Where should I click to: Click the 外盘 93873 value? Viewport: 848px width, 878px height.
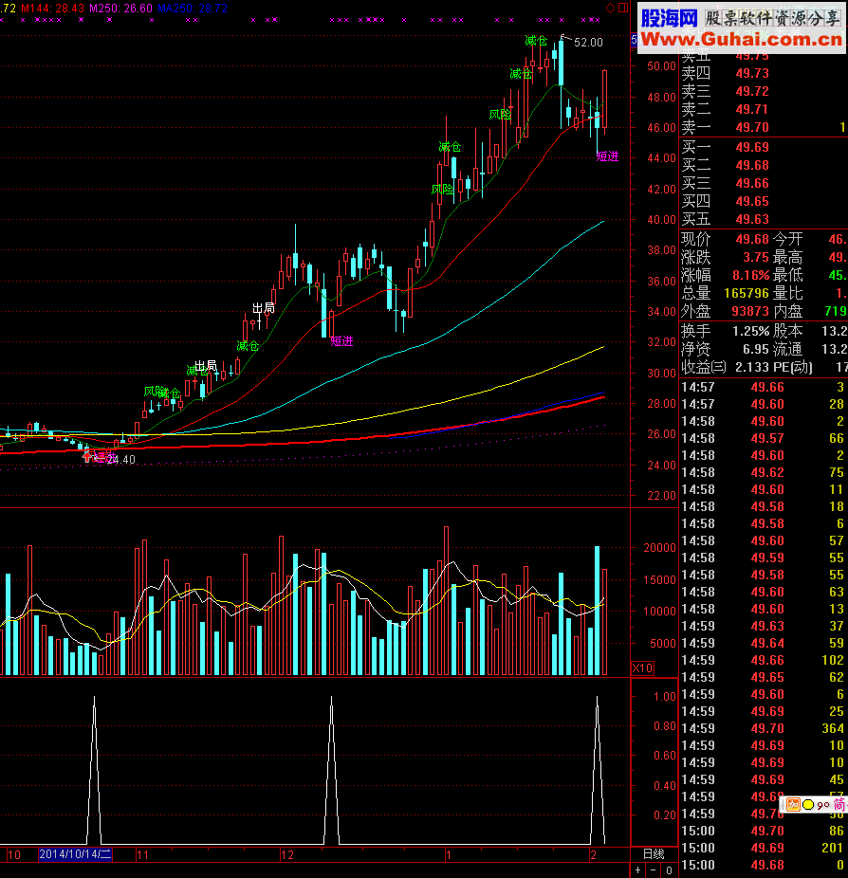(x=750, y=311)
